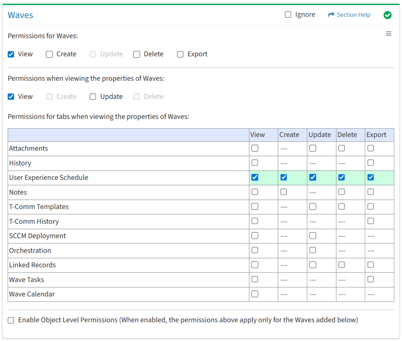Enable Export for History tab
This screenshot has height=341, width=402.
click(x=371, y=163)
